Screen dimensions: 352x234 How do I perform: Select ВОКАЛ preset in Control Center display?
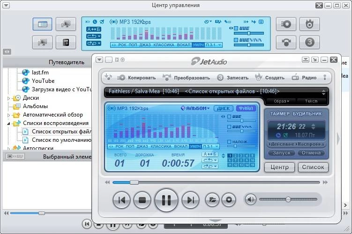coord(183,45)
